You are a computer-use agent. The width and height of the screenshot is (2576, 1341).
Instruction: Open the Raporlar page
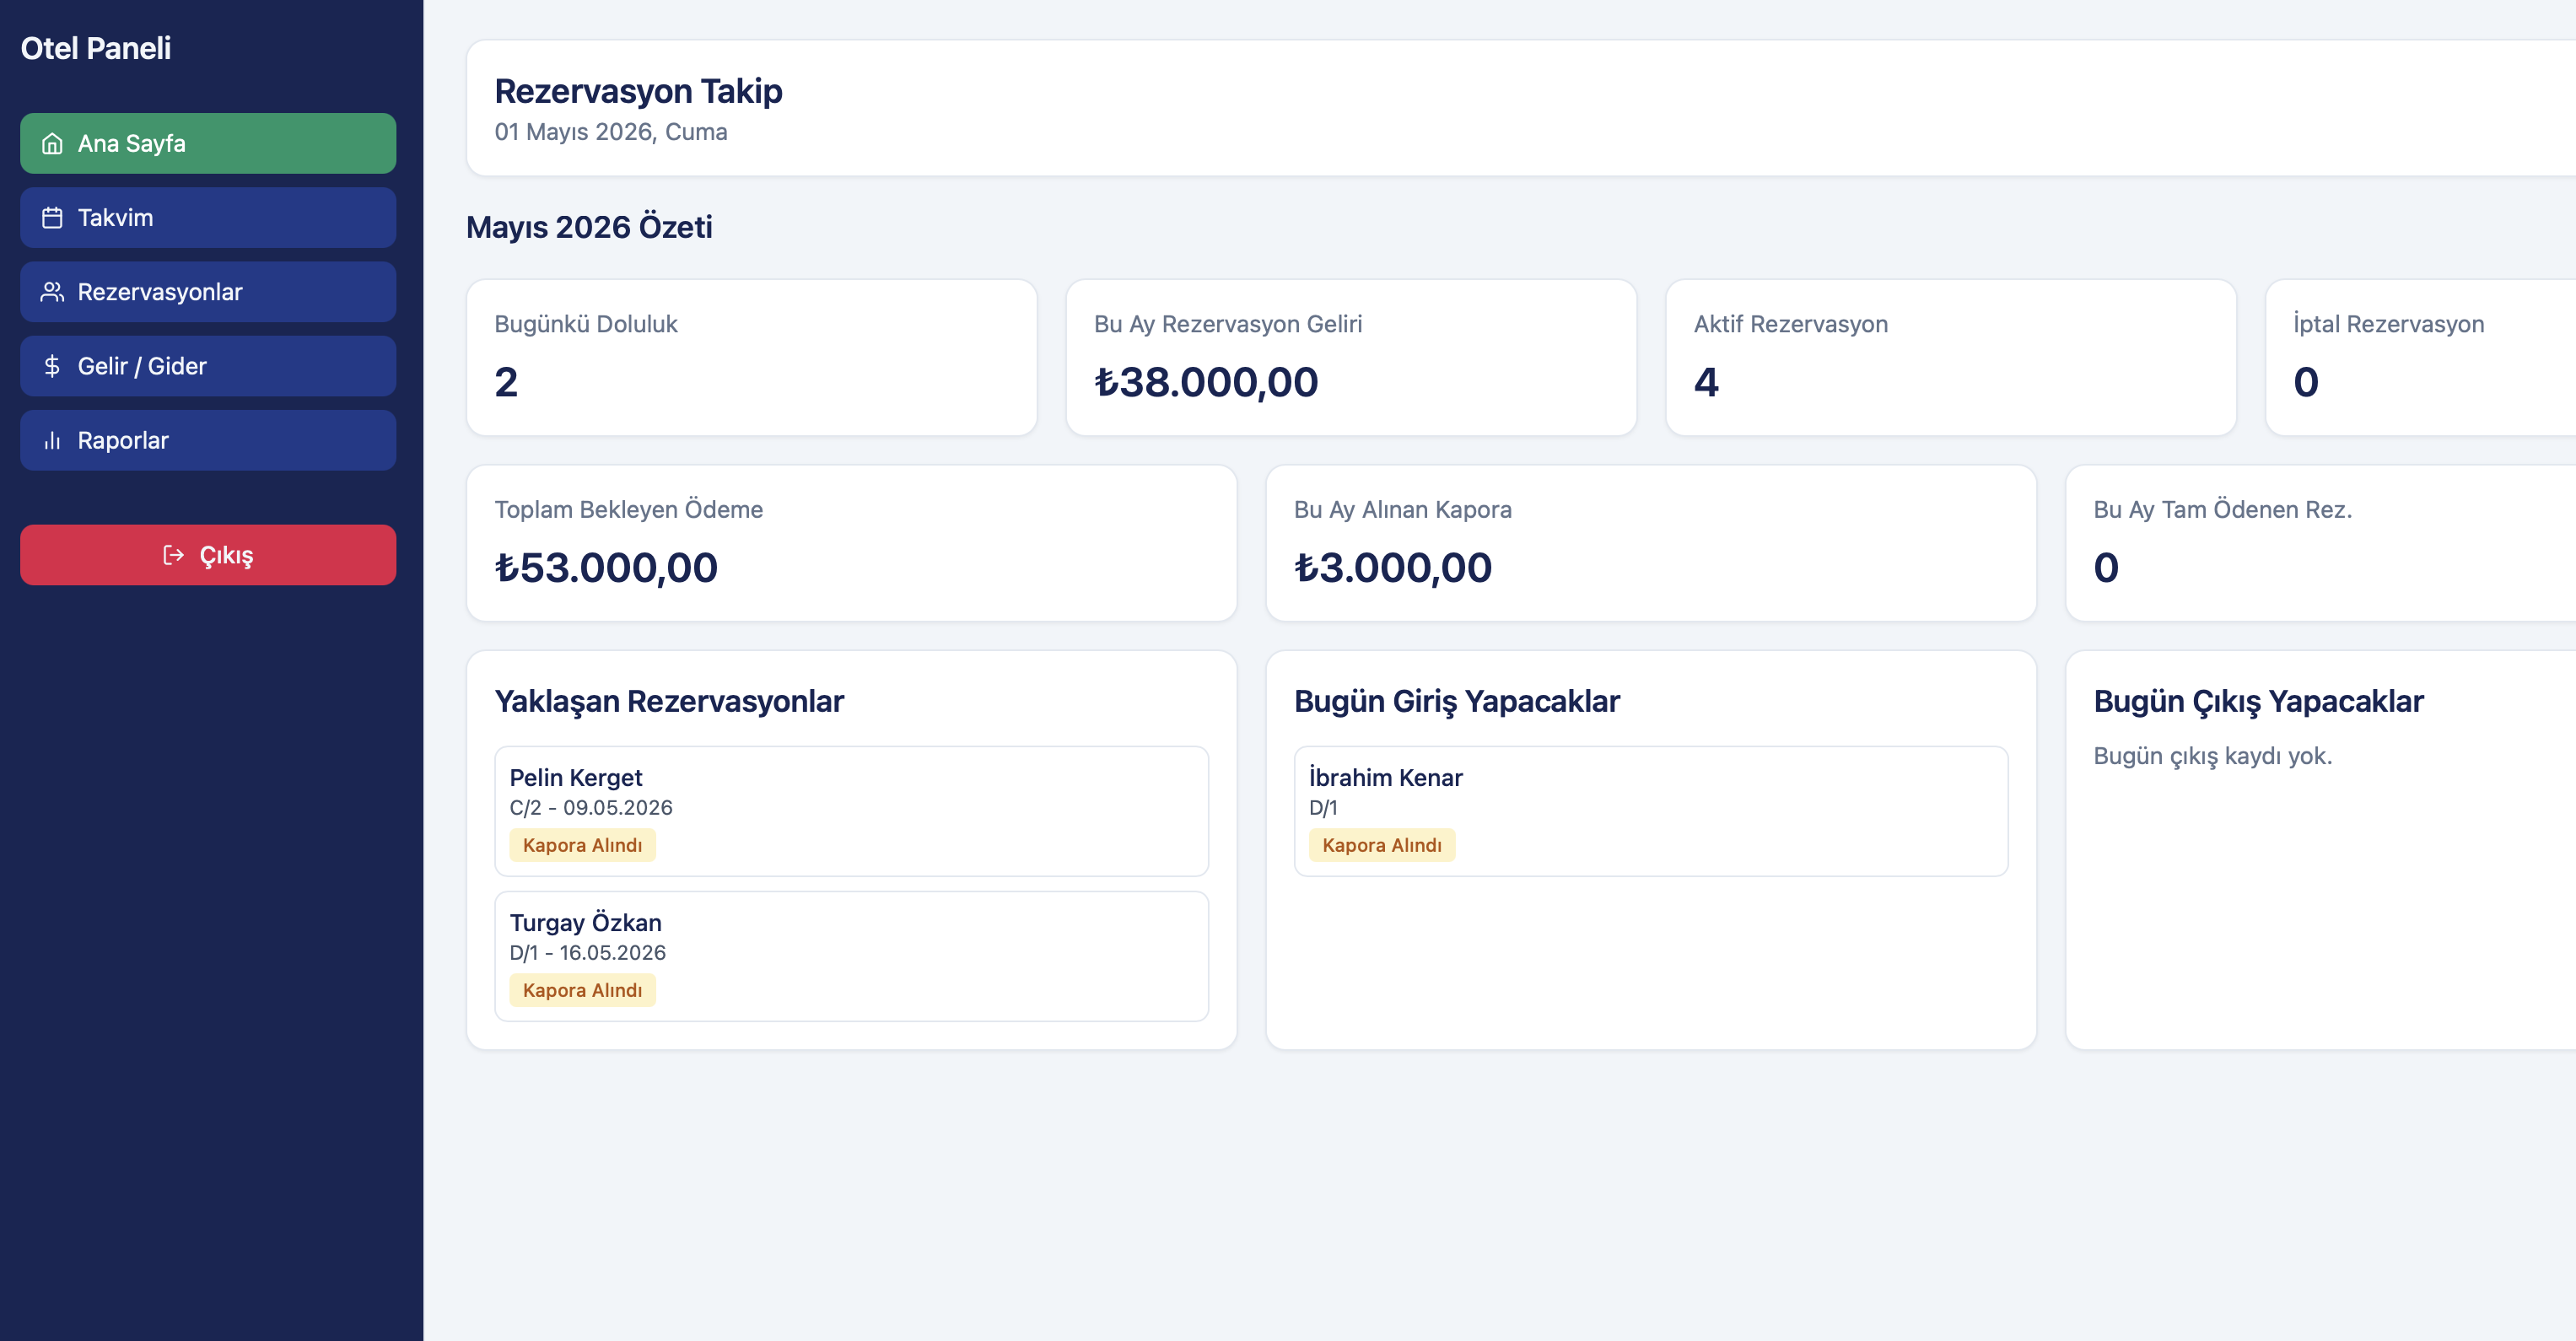point(208,439)
